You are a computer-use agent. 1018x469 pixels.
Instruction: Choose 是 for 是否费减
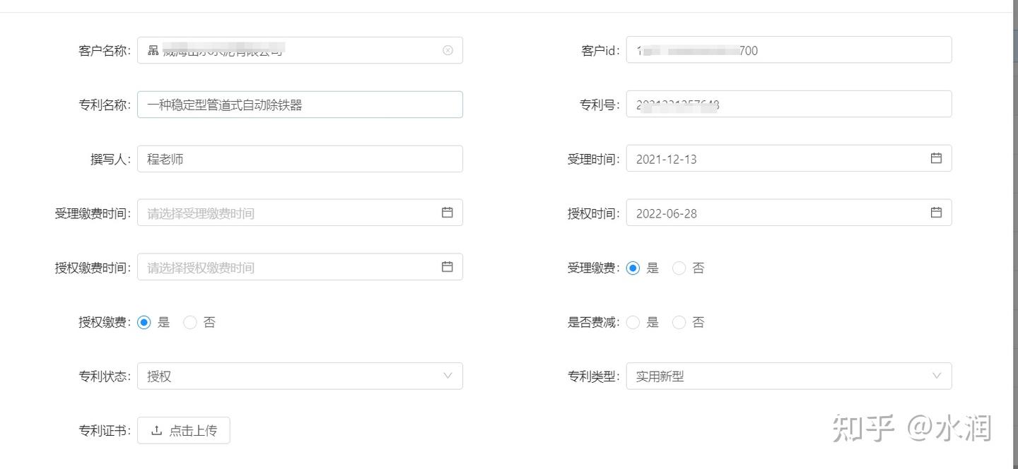tap(633, 322)
